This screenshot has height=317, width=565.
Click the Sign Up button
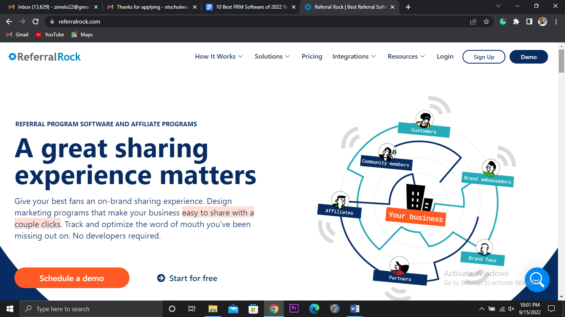pyautogui.click(x=484, y=57)
